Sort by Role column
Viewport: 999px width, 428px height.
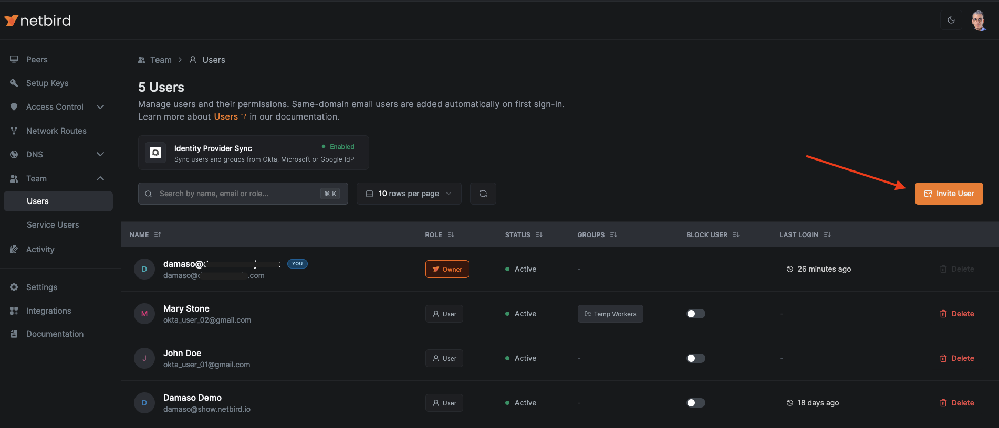[x=440, y=235]
